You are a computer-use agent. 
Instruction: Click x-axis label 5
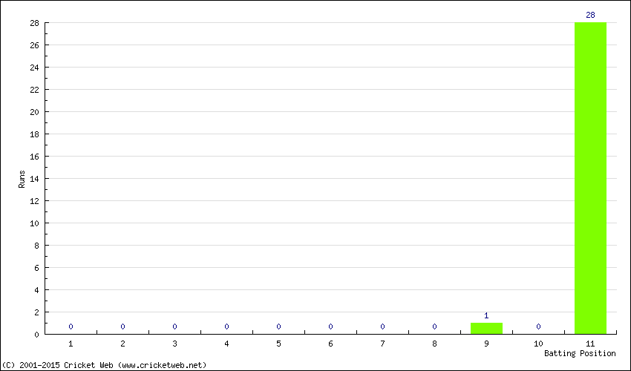tap(278, 344)
